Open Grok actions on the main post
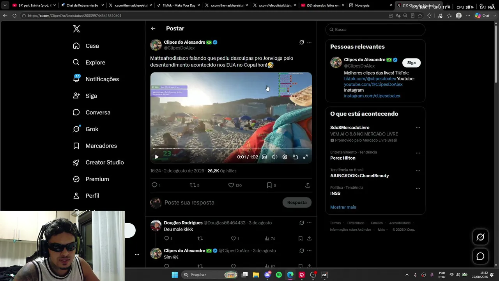This screenshot has width=499, height=281. 301,42
